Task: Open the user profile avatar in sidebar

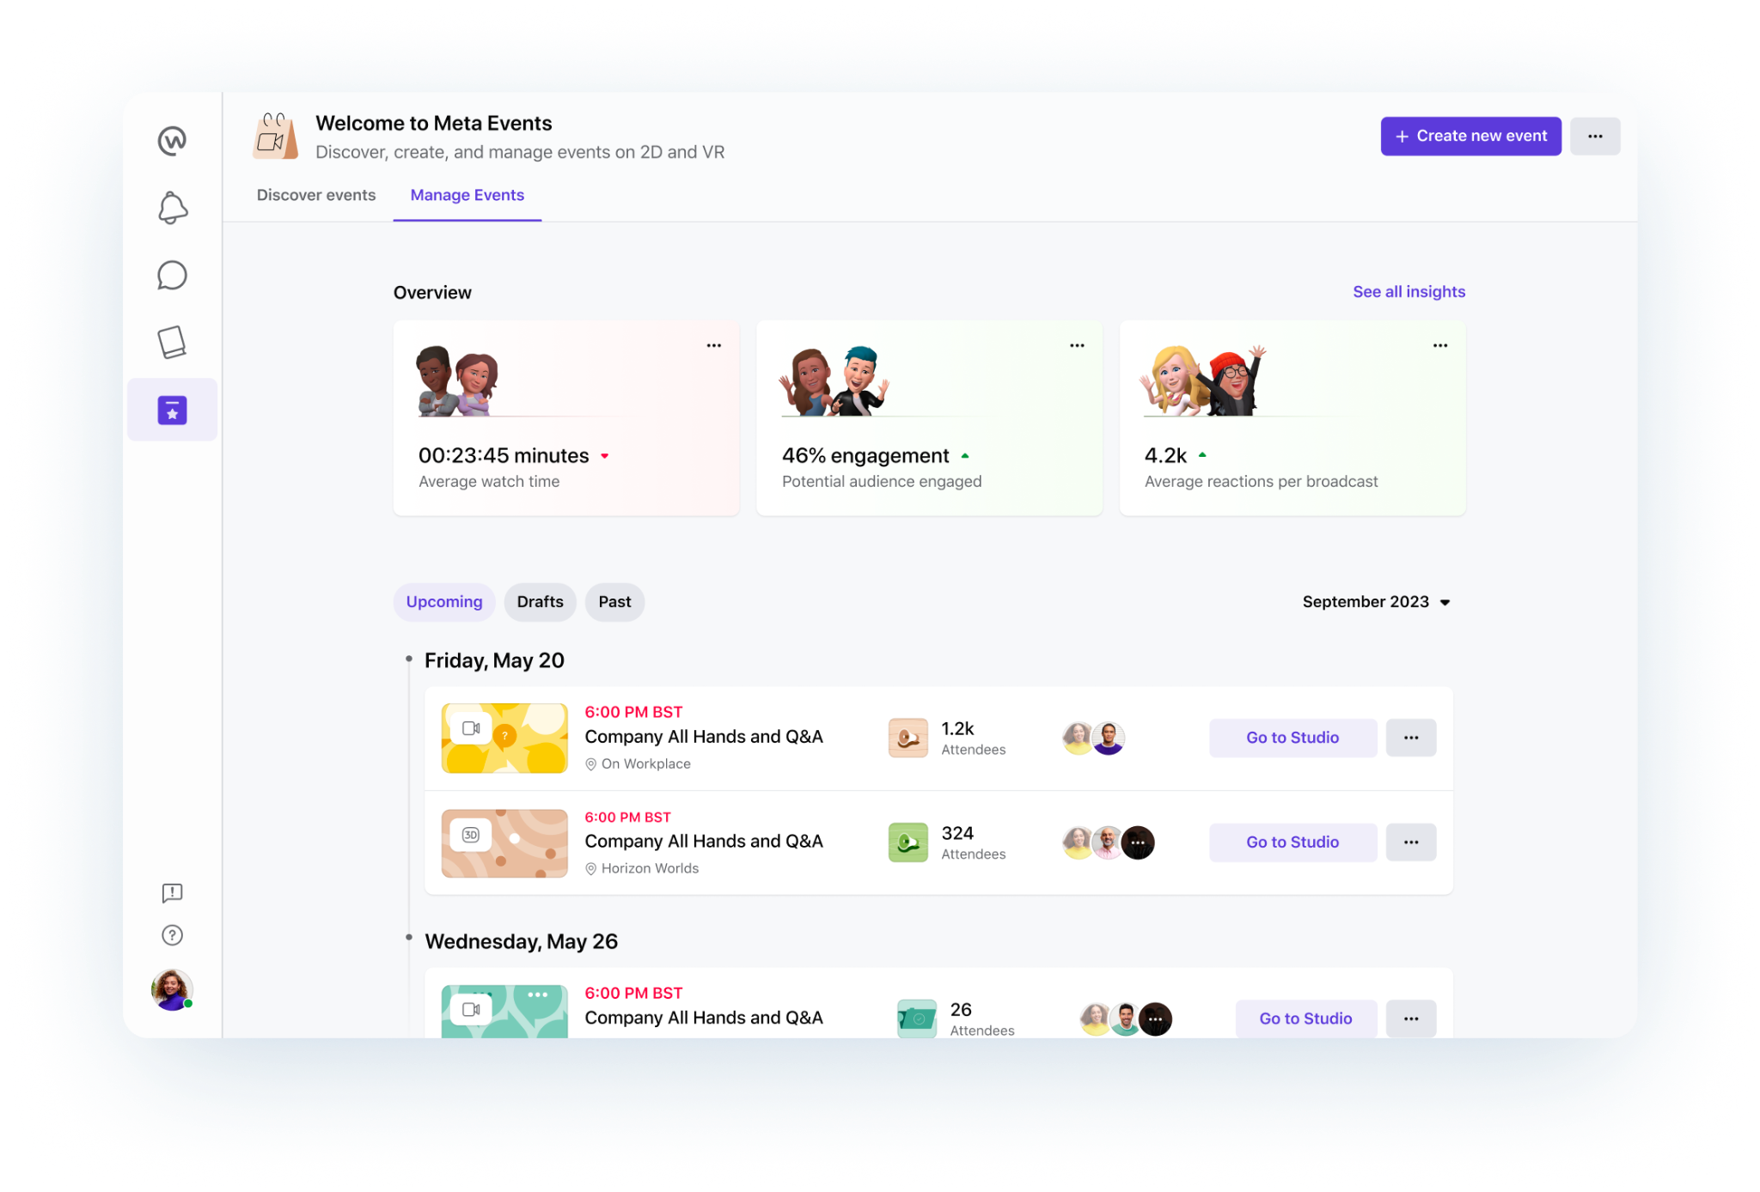Action: pos(172,990)
